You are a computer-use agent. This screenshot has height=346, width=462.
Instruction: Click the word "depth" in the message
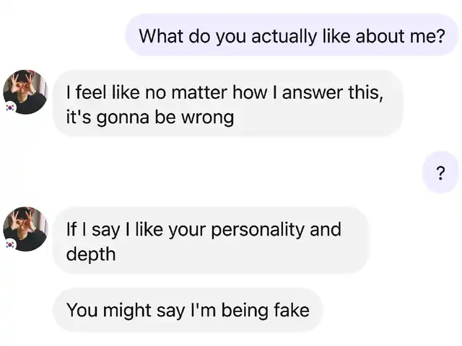[x=90, y=254]
